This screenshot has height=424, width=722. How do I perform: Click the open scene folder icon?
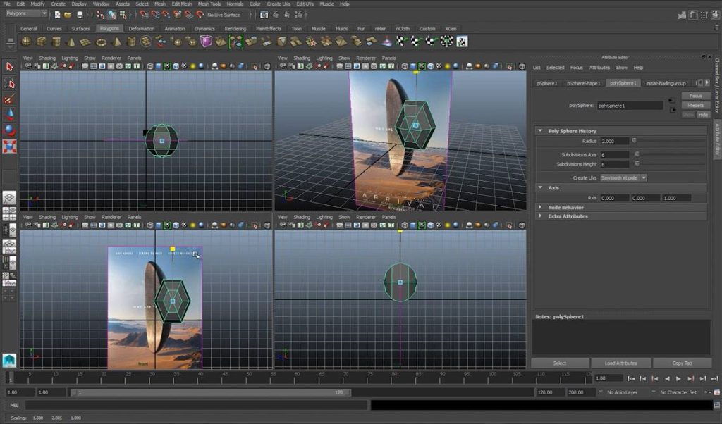tap(68, 14)
